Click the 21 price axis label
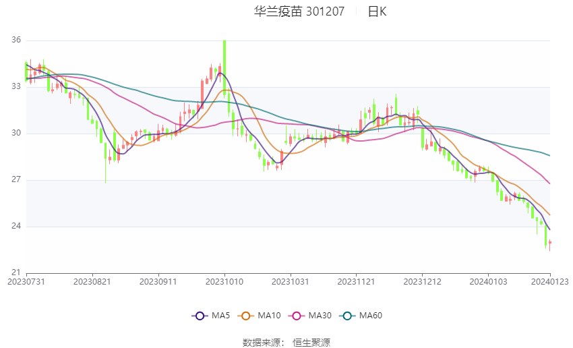Image resolution: width=573 pixels, height=348 pixels. pos(16,272)
